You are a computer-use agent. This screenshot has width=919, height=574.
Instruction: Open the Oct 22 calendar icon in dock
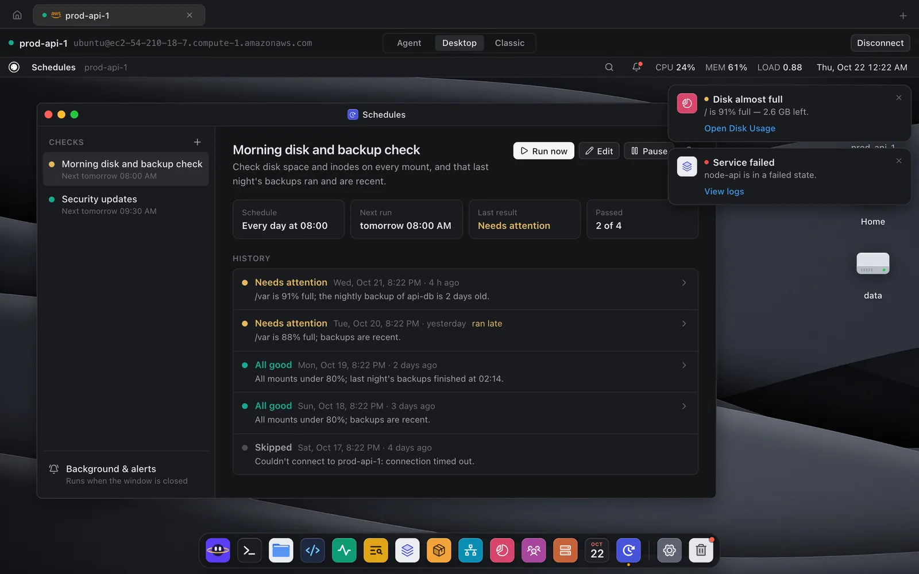(597, 550)
